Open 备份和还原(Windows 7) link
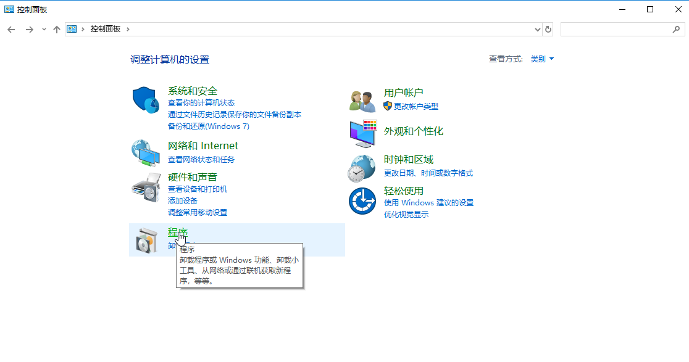The image size is (689, 362). (x=209, y=126)
